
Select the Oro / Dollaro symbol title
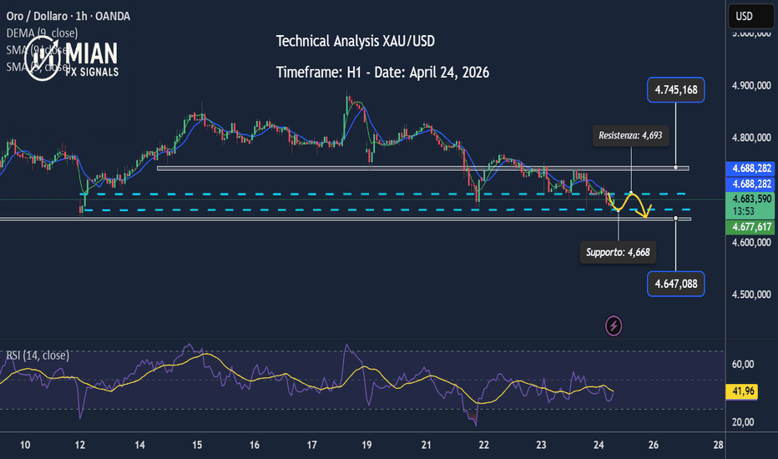click(x=68, y=17)
